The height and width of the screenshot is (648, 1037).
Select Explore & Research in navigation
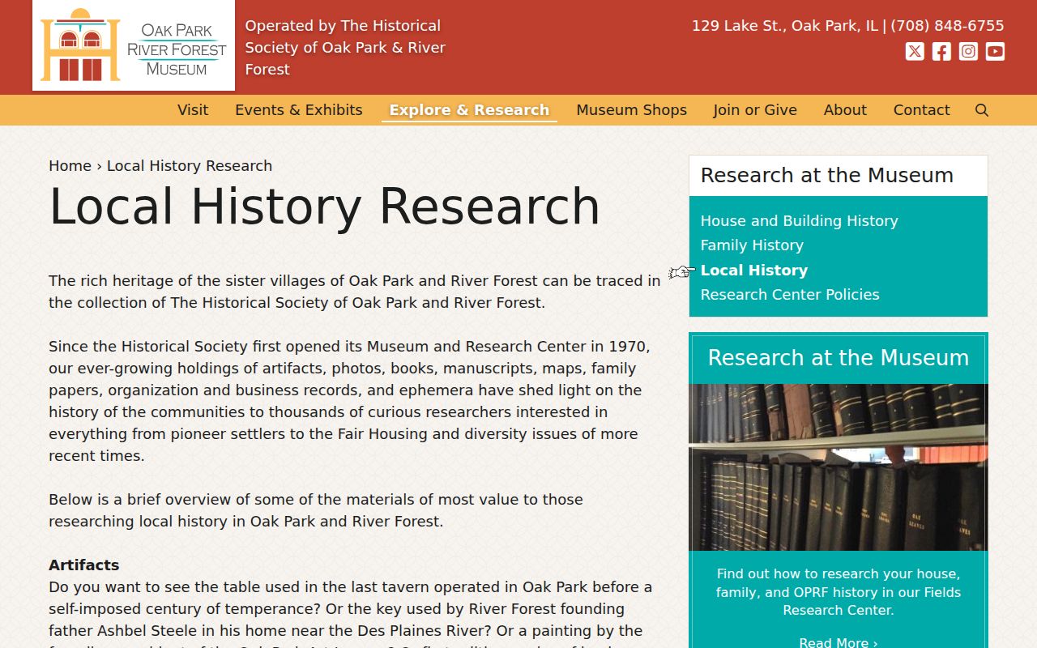(469, 110)
